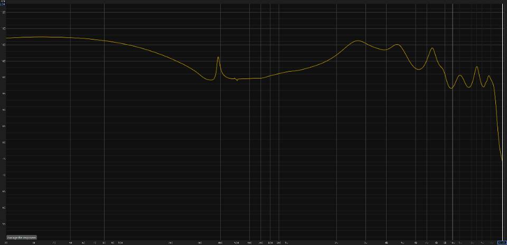Click the highlighted end-frequency box at bottom right

tap(502, 243)
